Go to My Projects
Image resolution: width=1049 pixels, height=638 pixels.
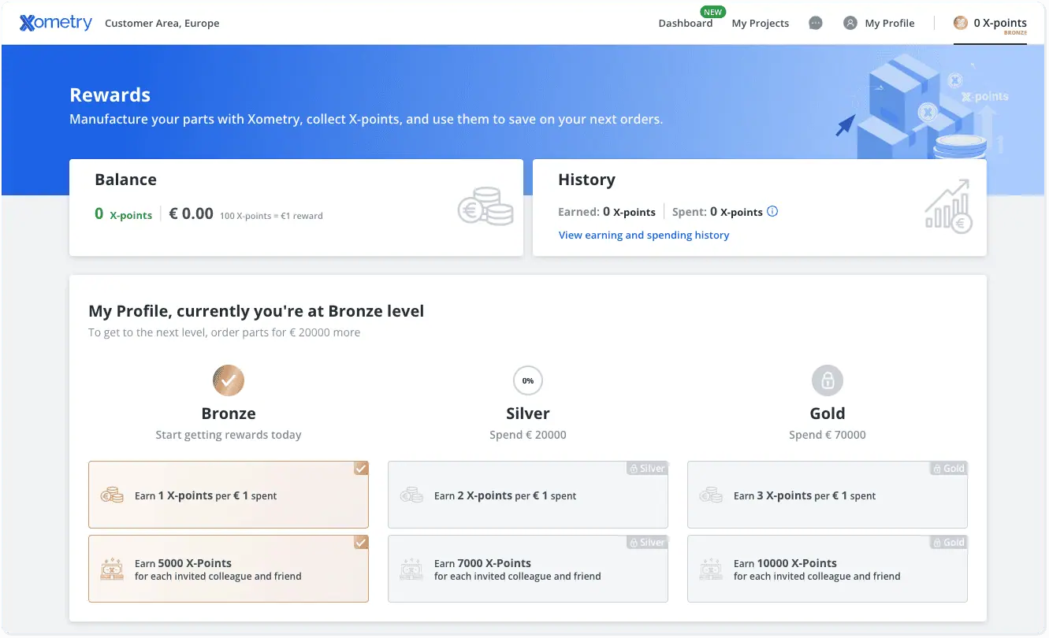(x=760, y=23)
